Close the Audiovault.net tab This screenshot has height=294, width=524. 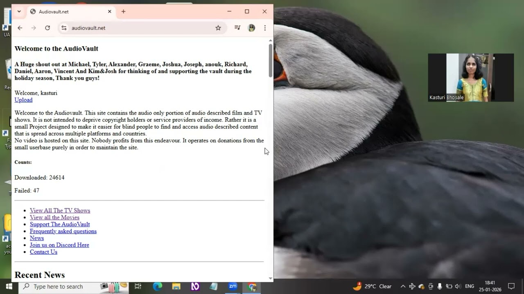click(x=110, y=11)
